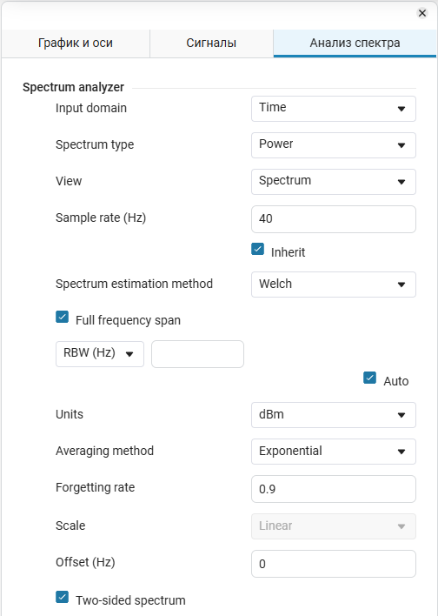Click the disabled Scale Linear dropdown
This screenshot has width=438, height=616.
333,526
